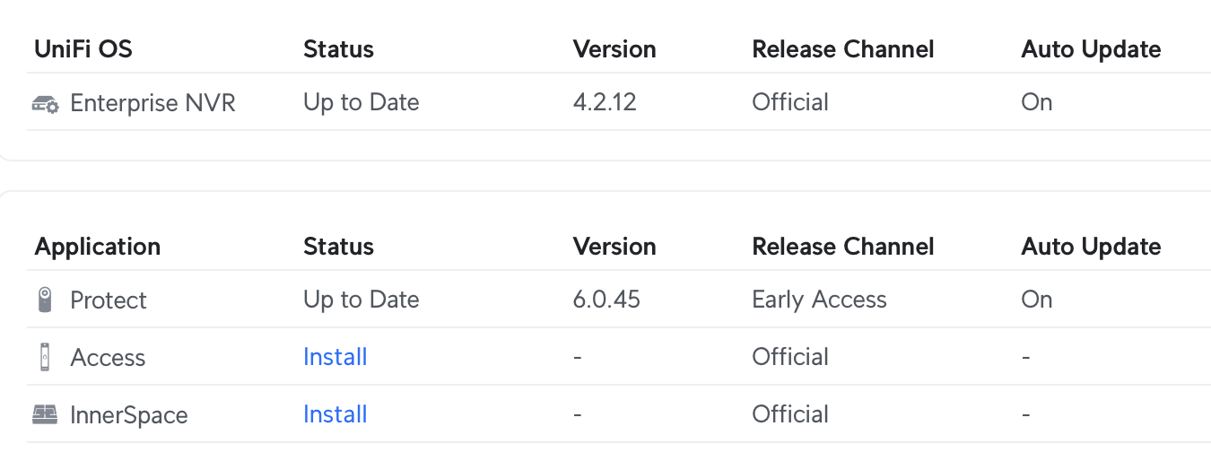
Task: Click Official release channel for Access
Action: click(790, 357)
